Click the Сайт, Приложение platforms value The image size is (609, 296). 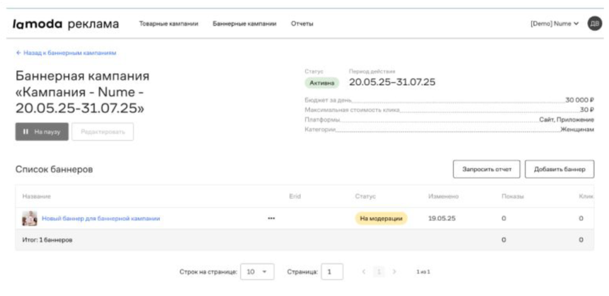point(566,119)
